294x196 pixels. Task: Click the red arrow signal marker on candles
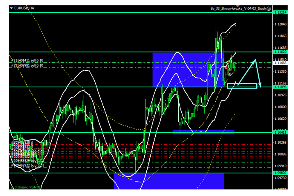point(228,62)
